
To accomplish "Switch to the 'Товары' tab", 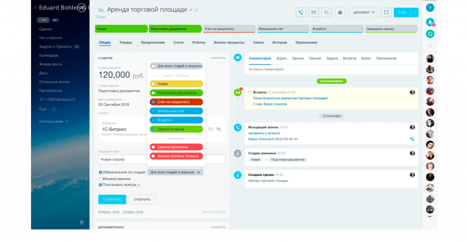I will coord(126,42).
